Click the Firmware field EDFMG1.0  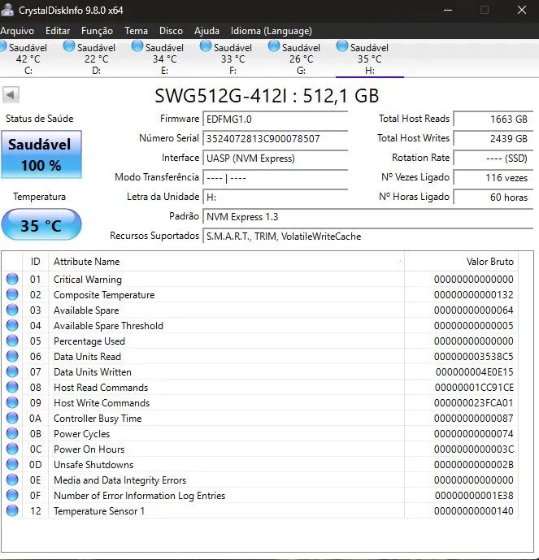[275, 119]
